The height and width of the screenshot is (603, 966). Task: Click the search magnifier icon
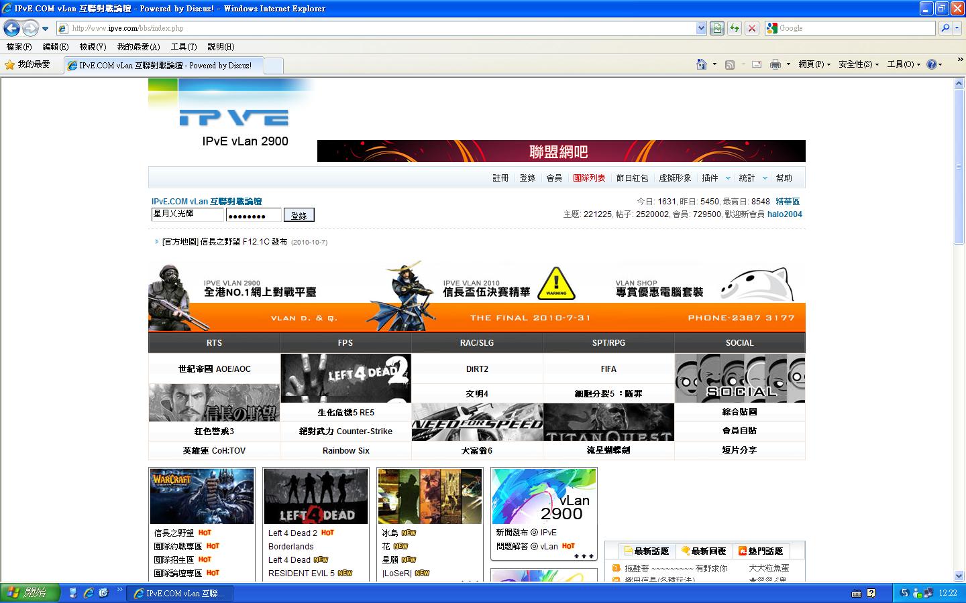[945, 28]
